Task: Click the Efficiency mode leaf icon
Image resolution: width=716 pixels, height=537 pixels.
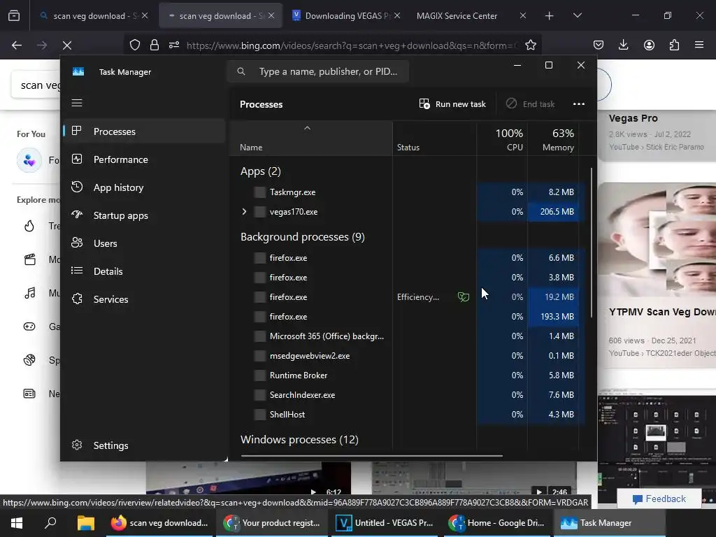Action: click(x=464, y=297)
